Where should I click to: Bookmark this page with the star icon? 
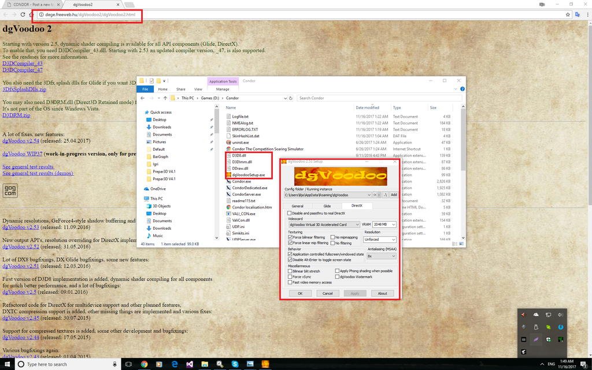click(x=568, y=14)
